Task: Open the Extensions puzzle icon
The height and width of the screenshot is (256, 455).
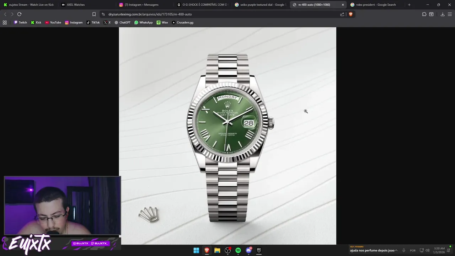Action: [x=424, y=14]
